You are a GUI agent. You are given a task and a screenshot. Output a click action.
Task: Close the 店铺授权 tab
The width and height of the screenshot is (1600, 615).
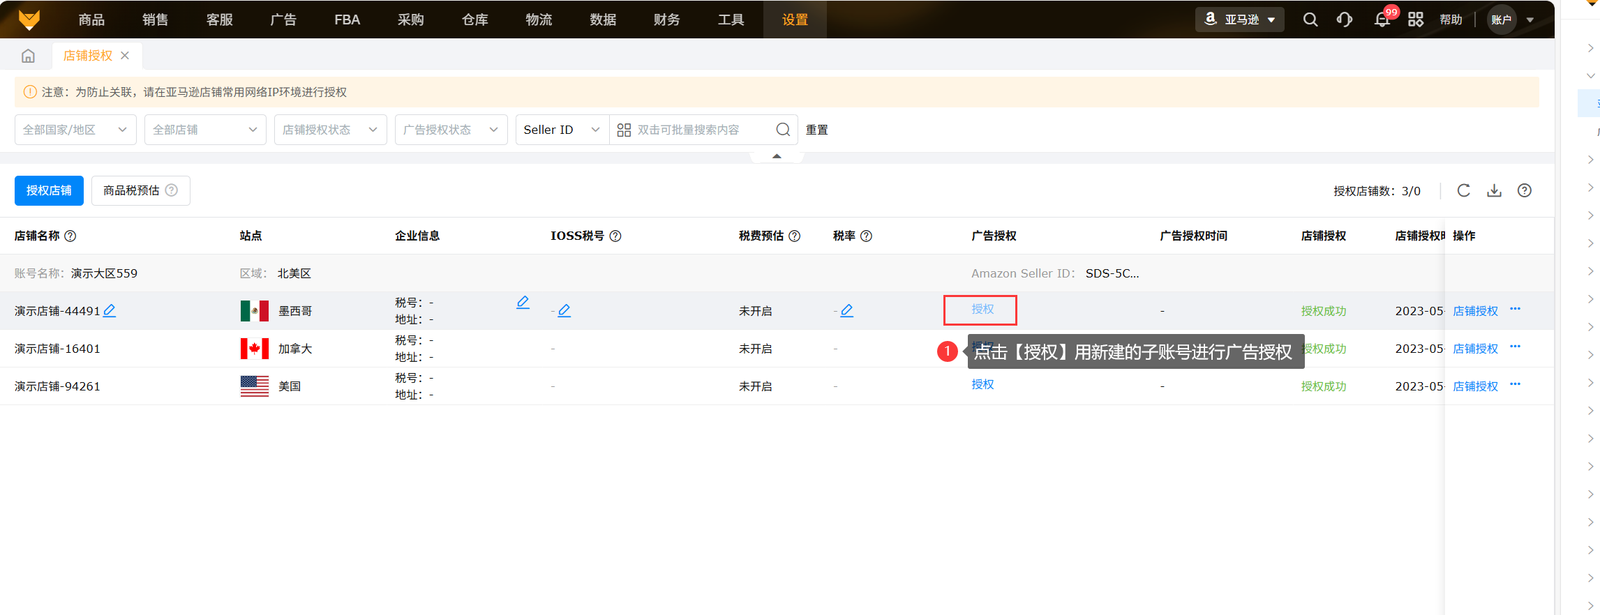pyautogui.click(x=125, y=56)
